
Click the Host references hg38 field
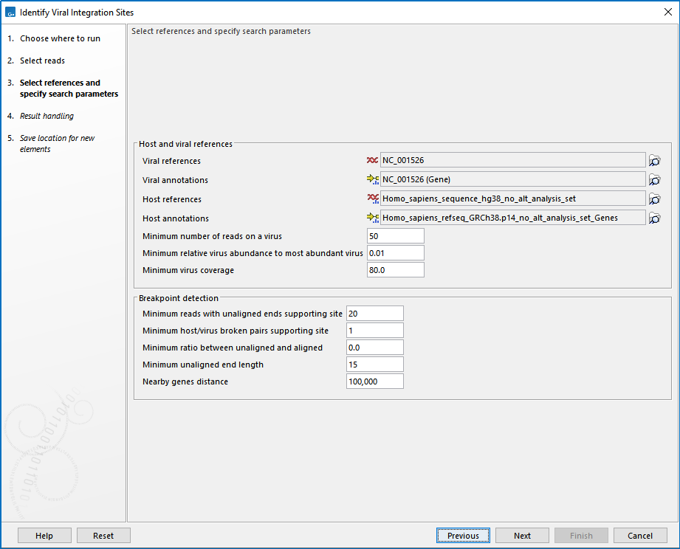click(x=512, y=198)
